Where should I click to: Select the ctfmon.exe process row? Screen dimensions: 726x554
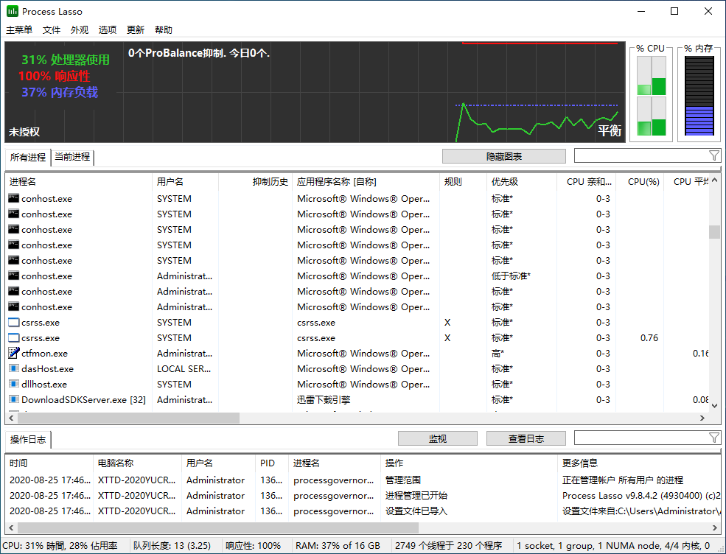point(357,353)
